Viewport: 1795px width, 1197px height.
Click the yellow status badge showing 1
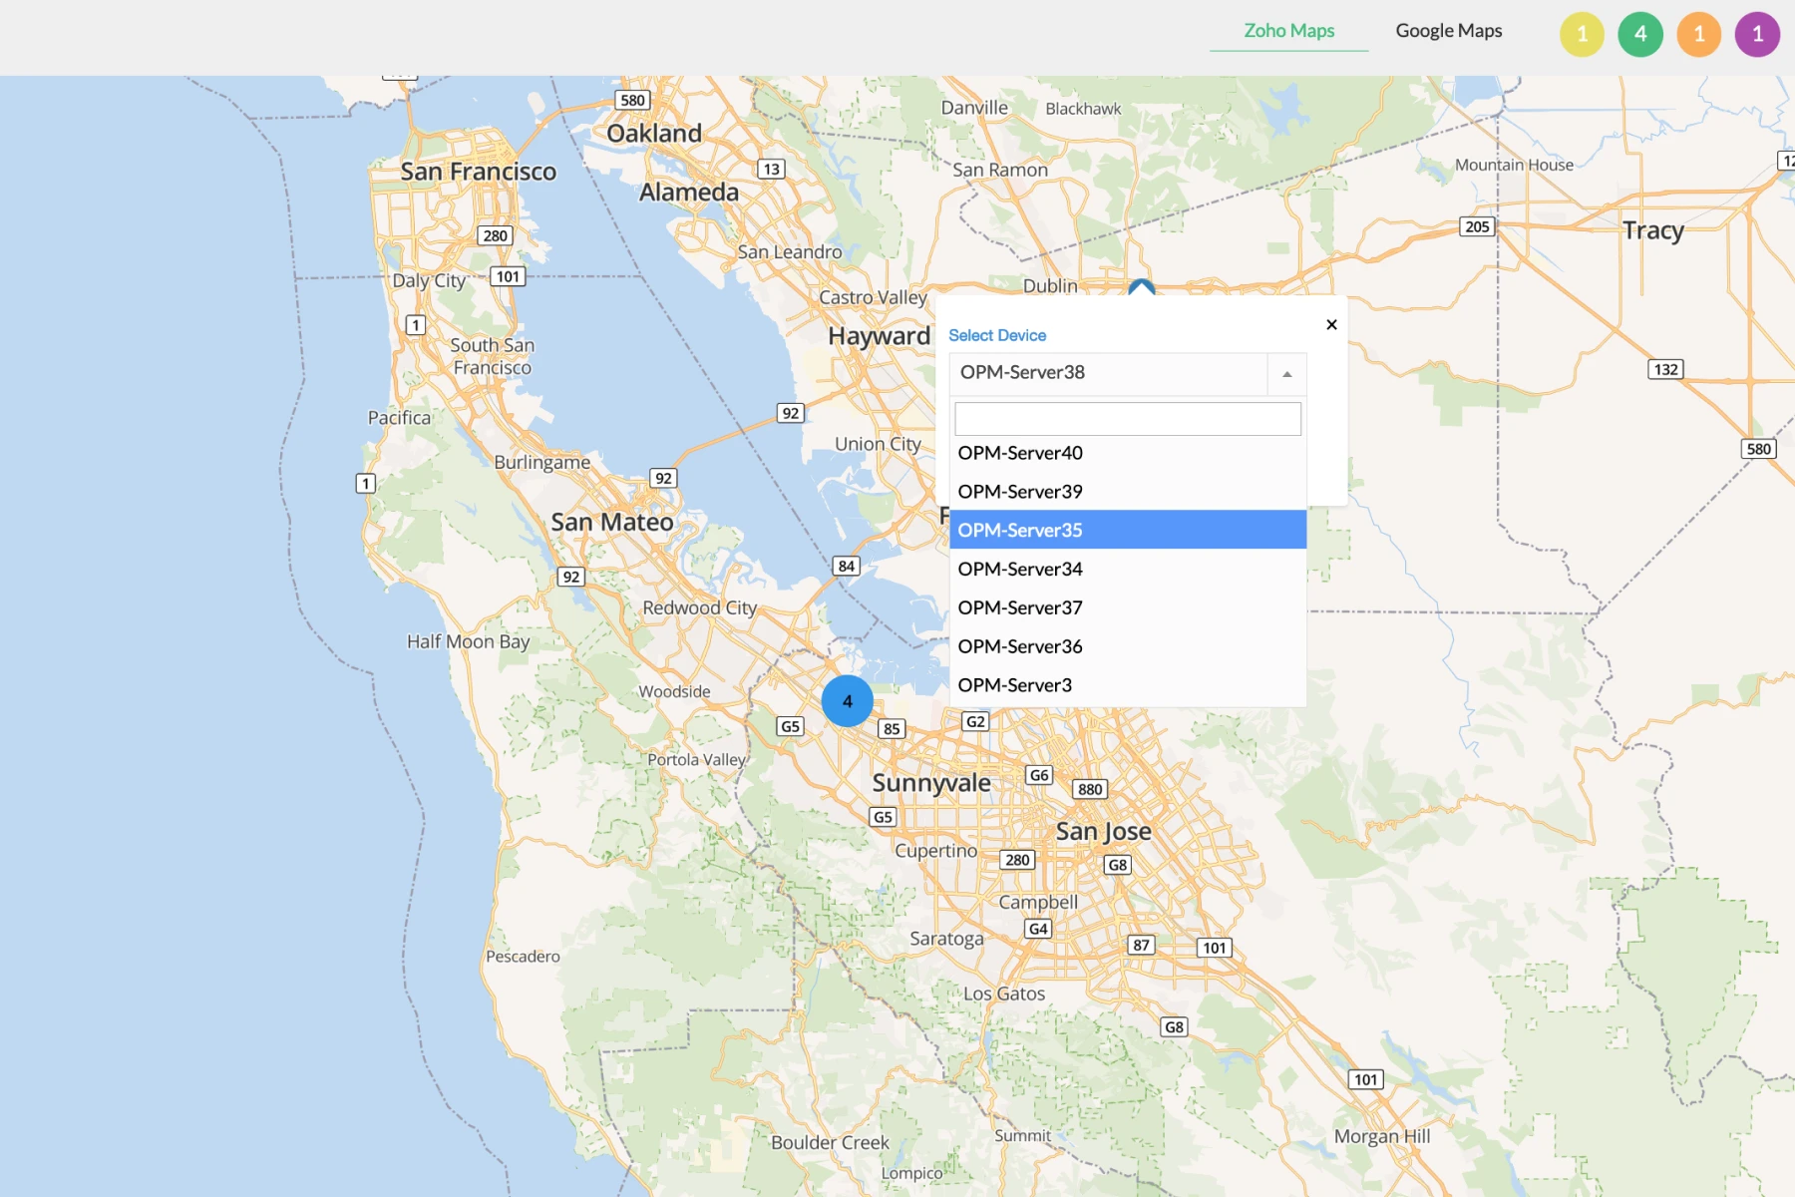[1582, 35]
